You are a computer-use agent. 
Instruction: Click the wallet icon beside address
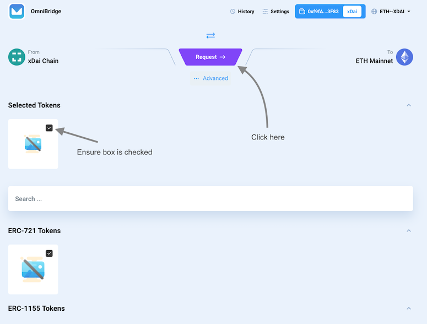(x=302, y=12)
